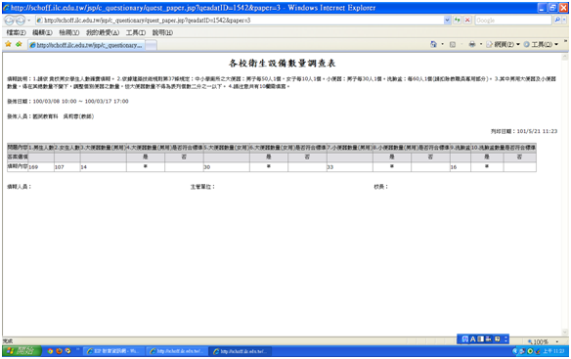Click the Home icon in command bar
The height and width of the screenshot is (359, 571).
coord(433,44)
